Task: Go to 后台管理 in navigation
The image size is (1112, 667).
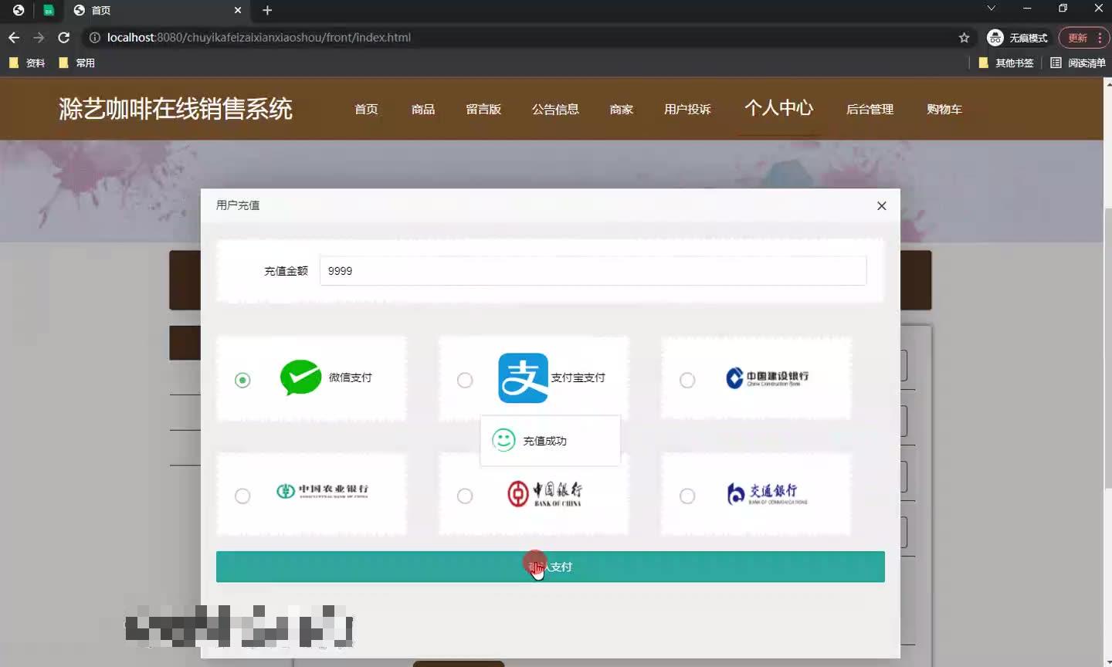Action: pos(870,109)
